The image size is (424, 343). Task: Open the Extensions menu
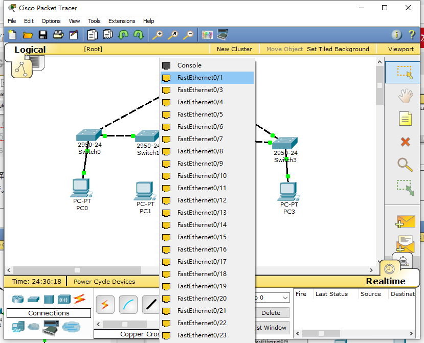pos(122,21)
